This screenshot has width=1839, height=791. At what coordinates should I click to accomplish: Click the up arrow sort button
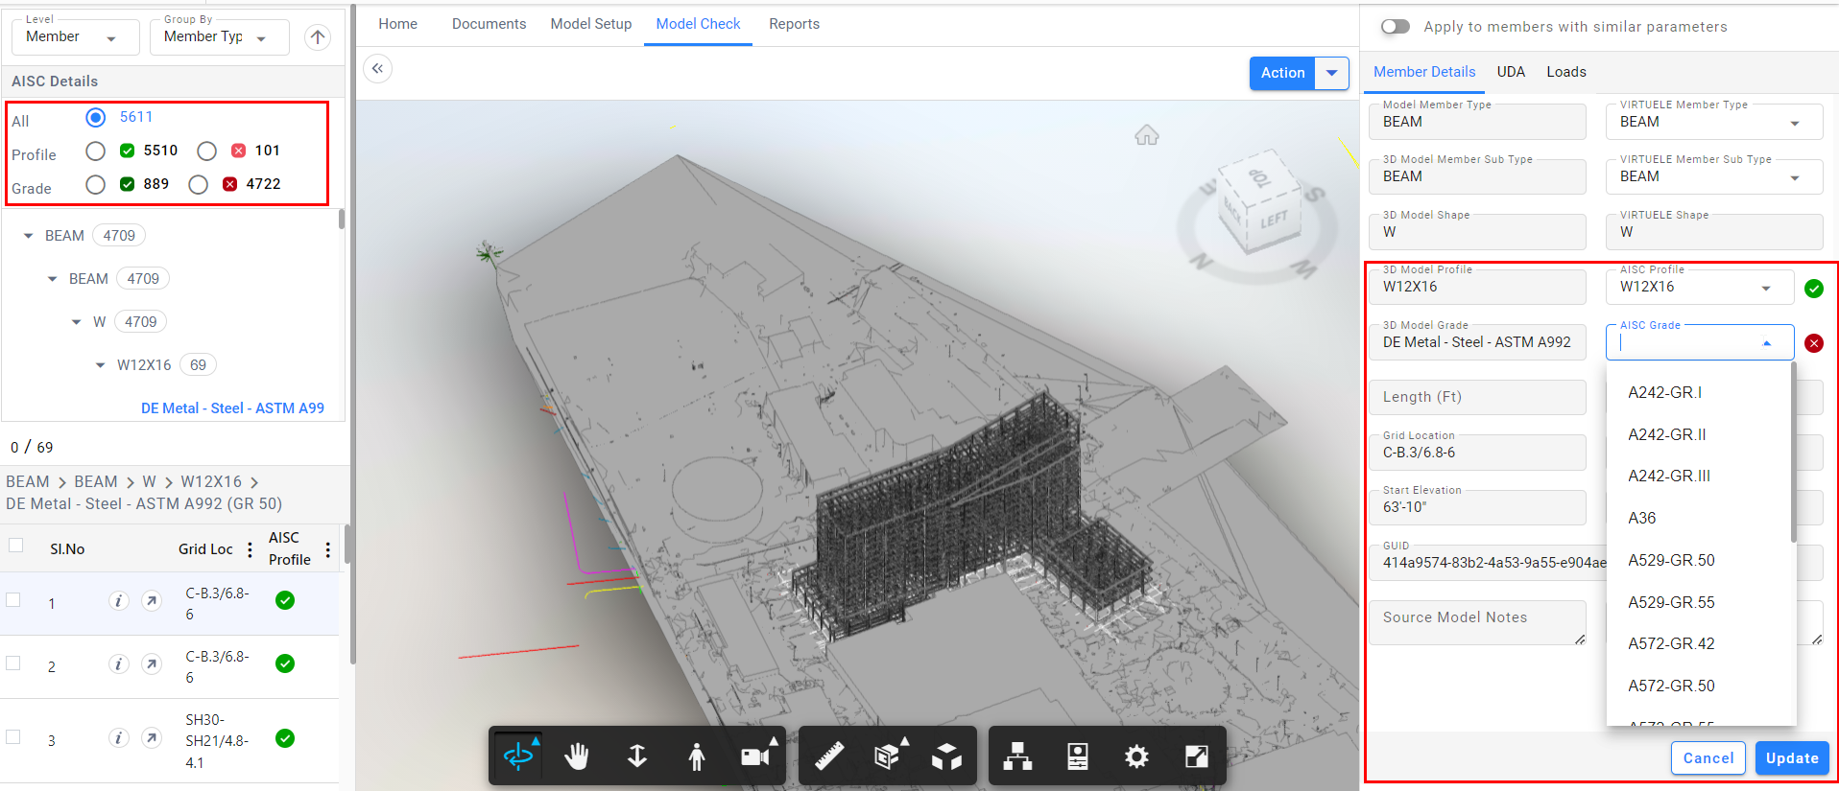click(318, 37)
